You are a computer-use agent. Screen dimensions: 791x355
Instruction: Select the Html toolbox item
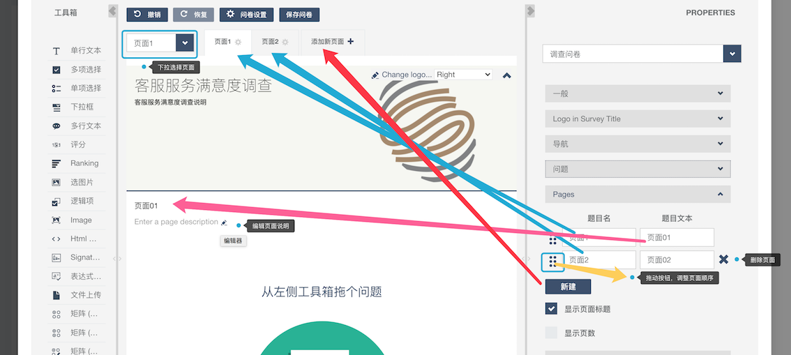tap(77, 239)
